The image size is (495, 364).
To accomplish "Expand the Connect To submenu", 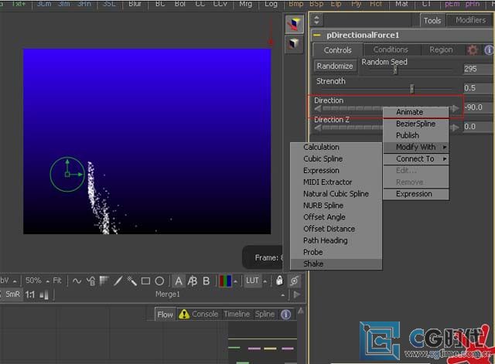I will point(416,158).
